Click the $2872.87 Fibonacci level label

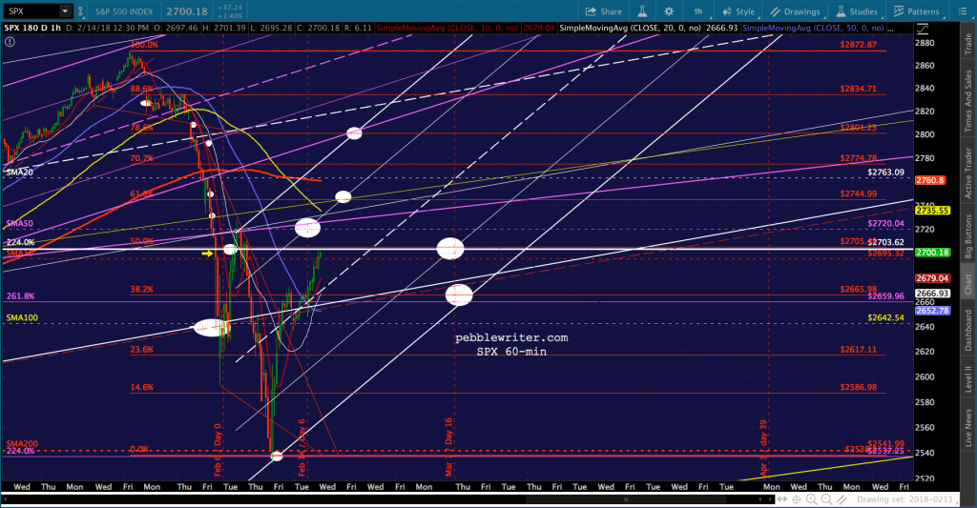[858, 45]
